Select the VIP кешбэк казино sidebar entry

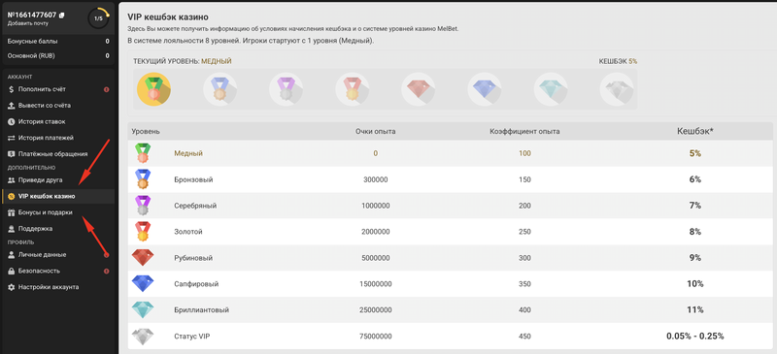(58, 196)
